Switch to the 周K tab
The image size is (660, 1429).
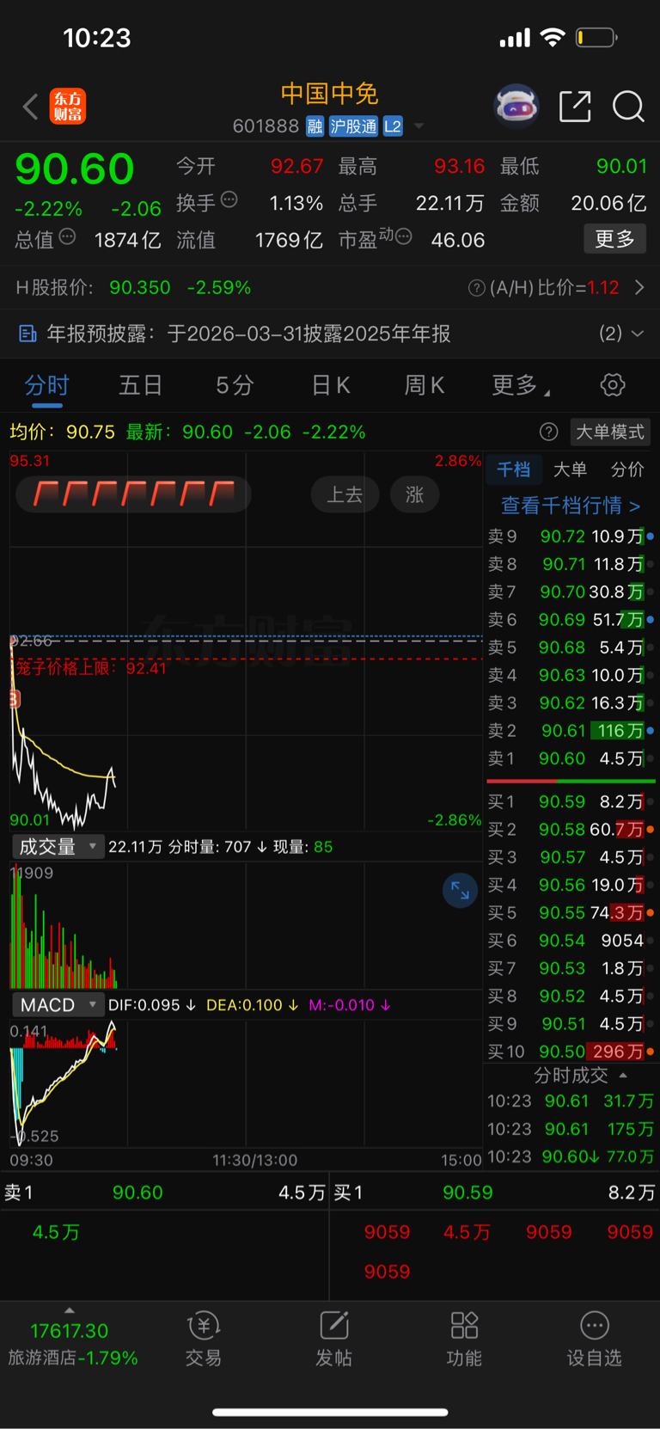coord(424,385)
